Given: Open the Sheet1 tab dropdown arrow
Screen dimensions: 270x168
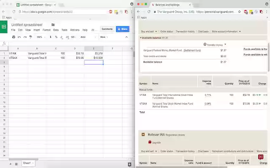Looking at the screenshot, I should click(33, 163).
